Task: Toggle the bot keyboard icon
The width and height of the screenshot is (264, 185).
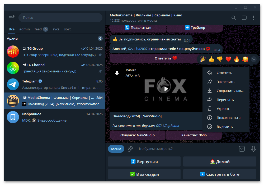Action: click(242, 149)
